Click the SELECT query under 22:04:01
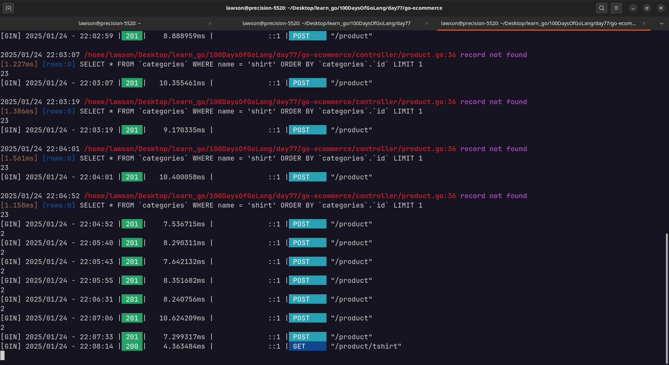 click(x=251, y=158)
